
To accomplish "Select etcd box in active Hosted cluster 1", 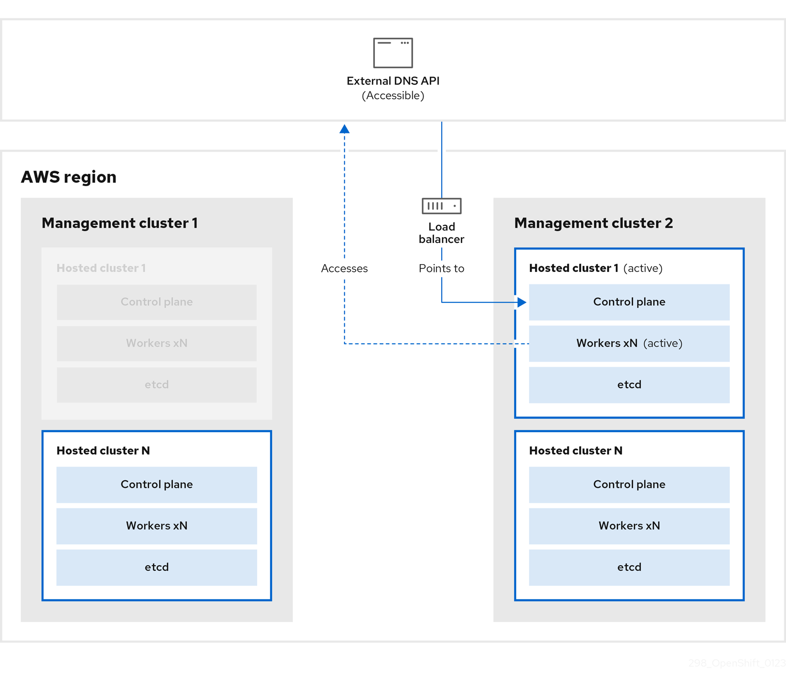I will [x=629, y=385].
